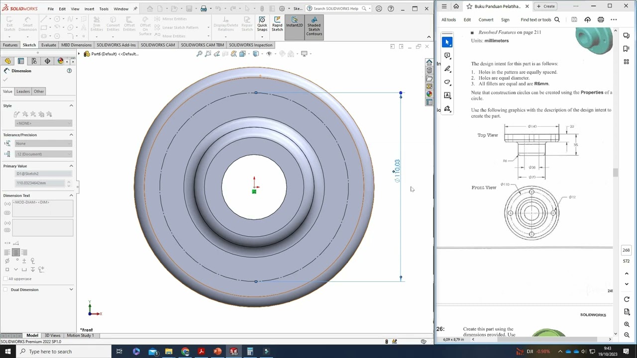Collapse the Primary Value section

tap(71, 166)
